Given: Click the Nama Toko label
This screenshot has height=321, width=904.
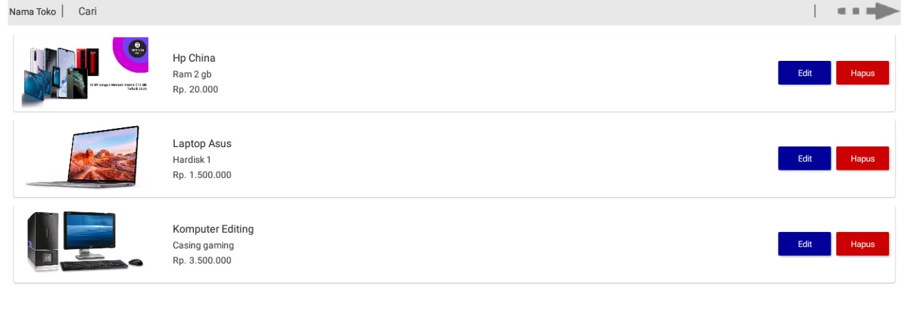Looking at the screenshot, I should [x=32, y=12].
